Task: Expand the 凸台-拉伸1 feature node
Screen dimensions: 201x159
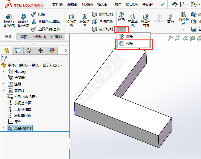Action: coord(3,128)
